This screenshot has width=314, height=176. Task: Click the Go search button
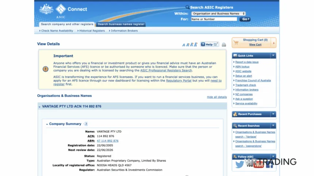coord(245,19)
